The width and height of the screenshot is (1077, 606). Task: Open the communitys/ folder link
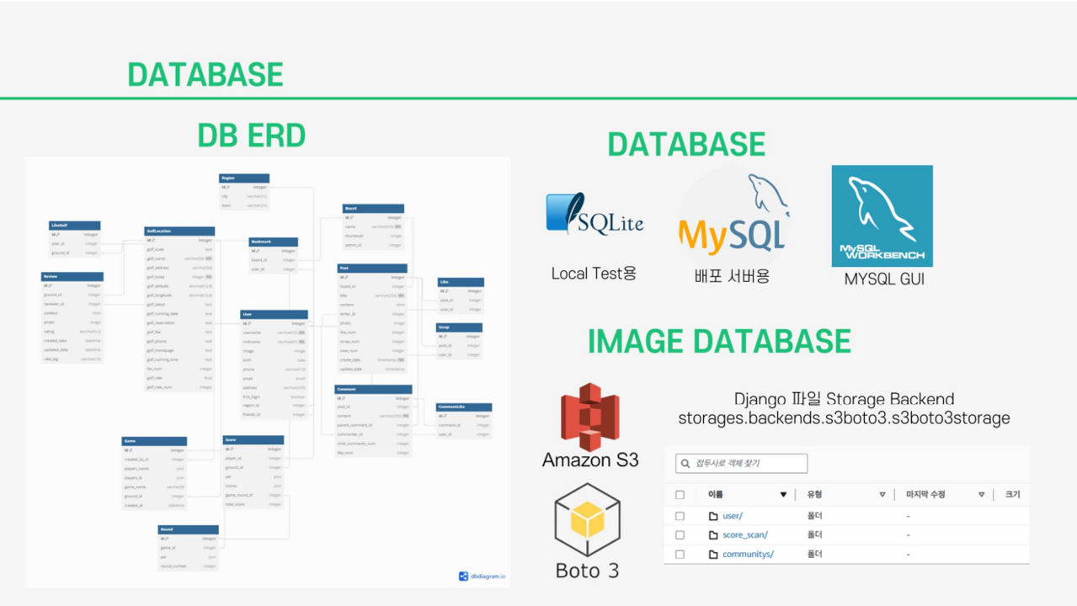749,553
